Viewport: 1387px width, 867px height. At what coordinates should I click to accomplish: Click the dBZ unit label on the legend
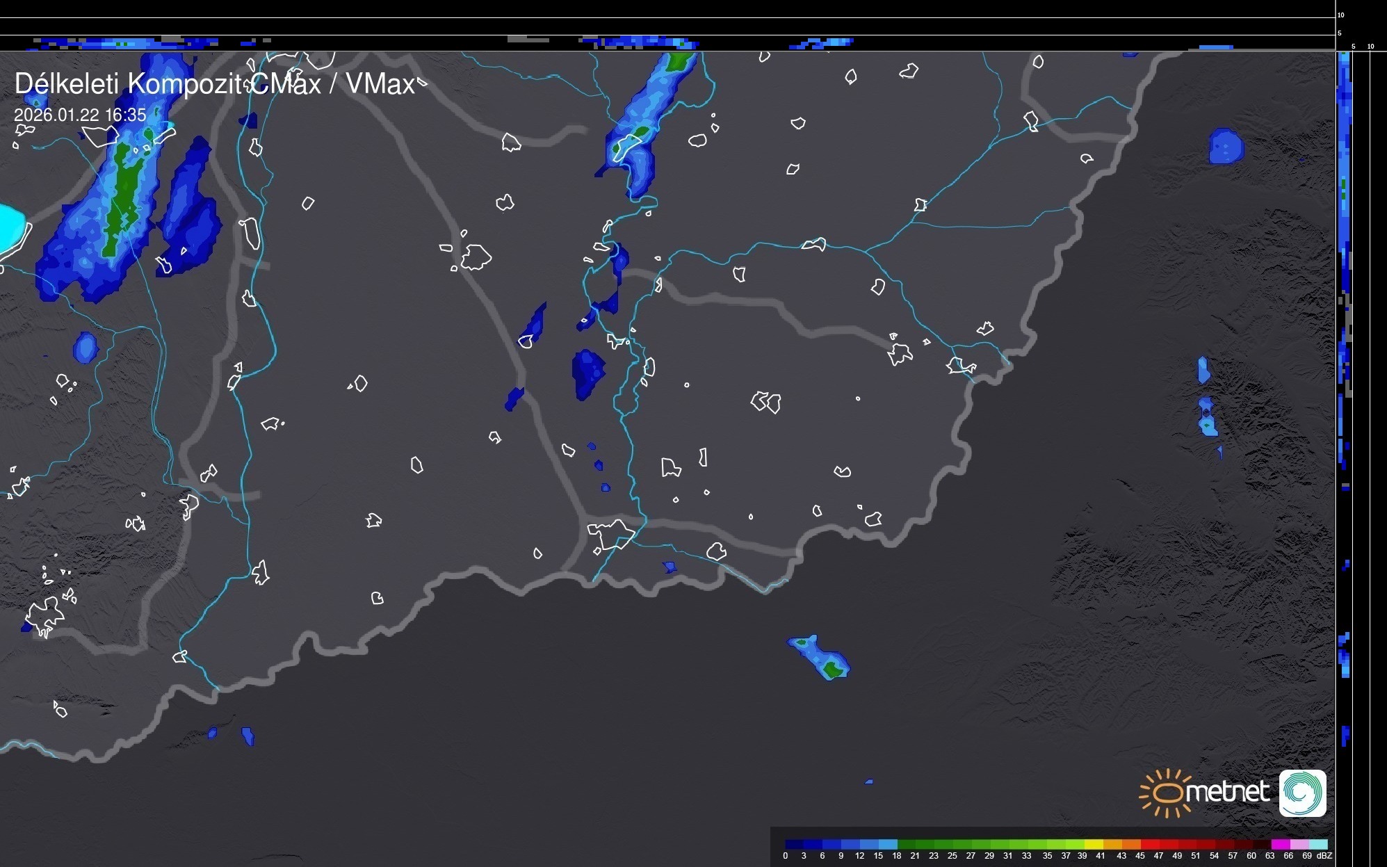click(x=1324, y=856)
